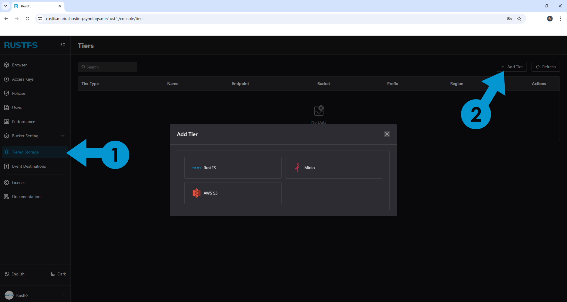Open the Browser page in the sidebar

(x=35, y=65)
